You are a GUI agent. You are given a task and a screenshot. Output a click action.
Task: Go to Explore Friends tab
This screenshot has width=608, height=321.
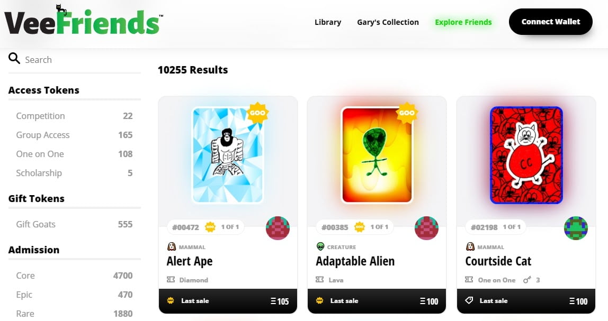(x=463, y=22)
